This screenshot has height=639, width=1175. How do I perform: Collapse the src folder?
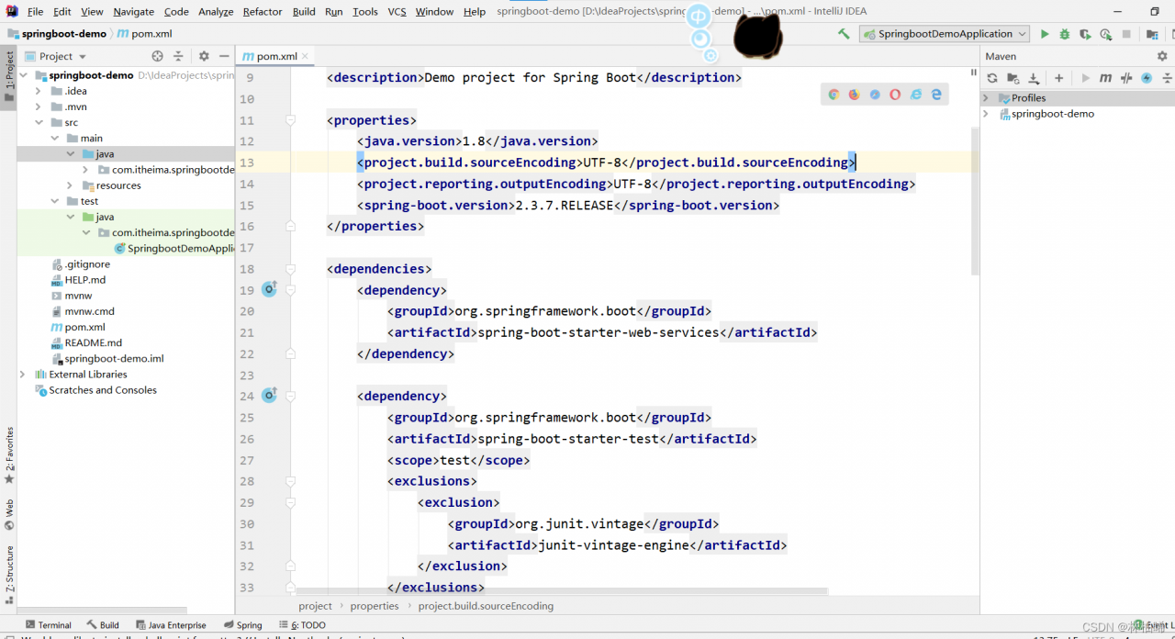click(39, 122)
